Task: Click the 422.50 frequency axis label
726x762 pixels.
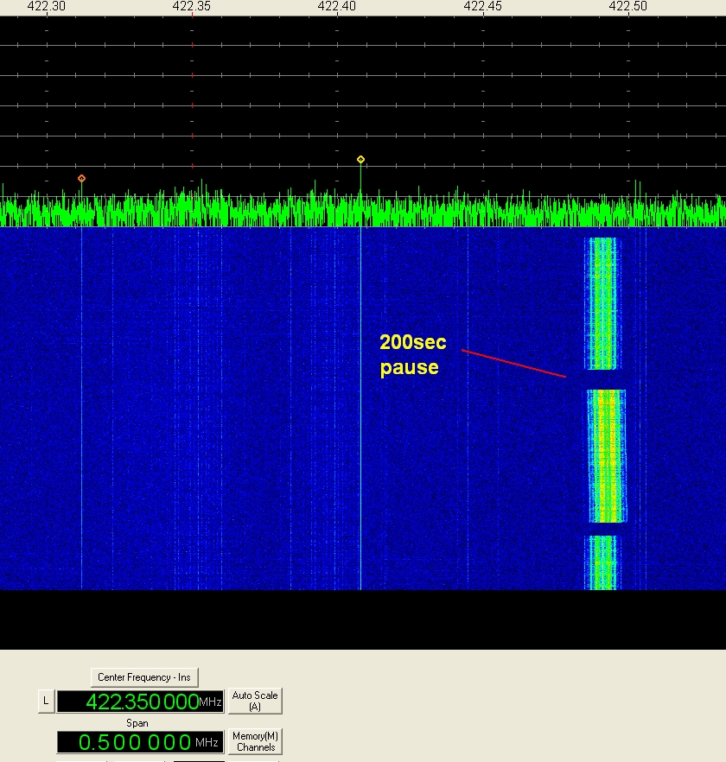Action: [627, 6]
